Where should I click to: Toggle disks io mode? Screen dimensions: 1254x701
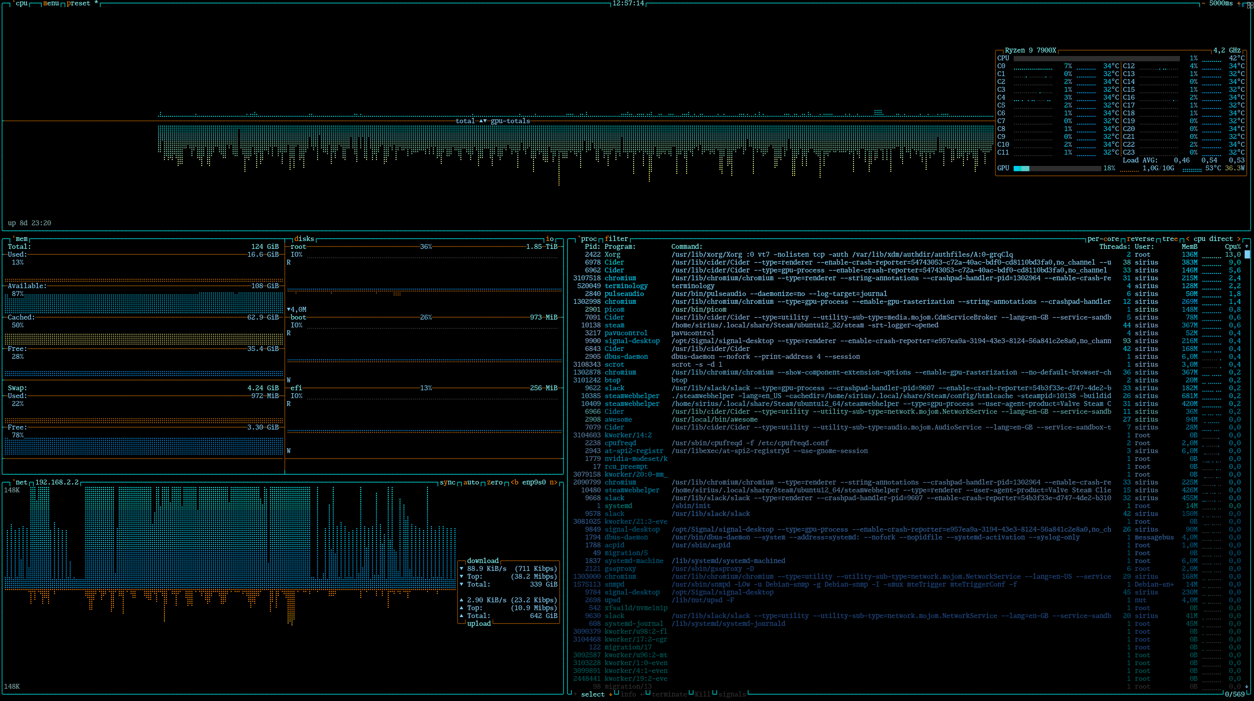[x=550, y=239]
